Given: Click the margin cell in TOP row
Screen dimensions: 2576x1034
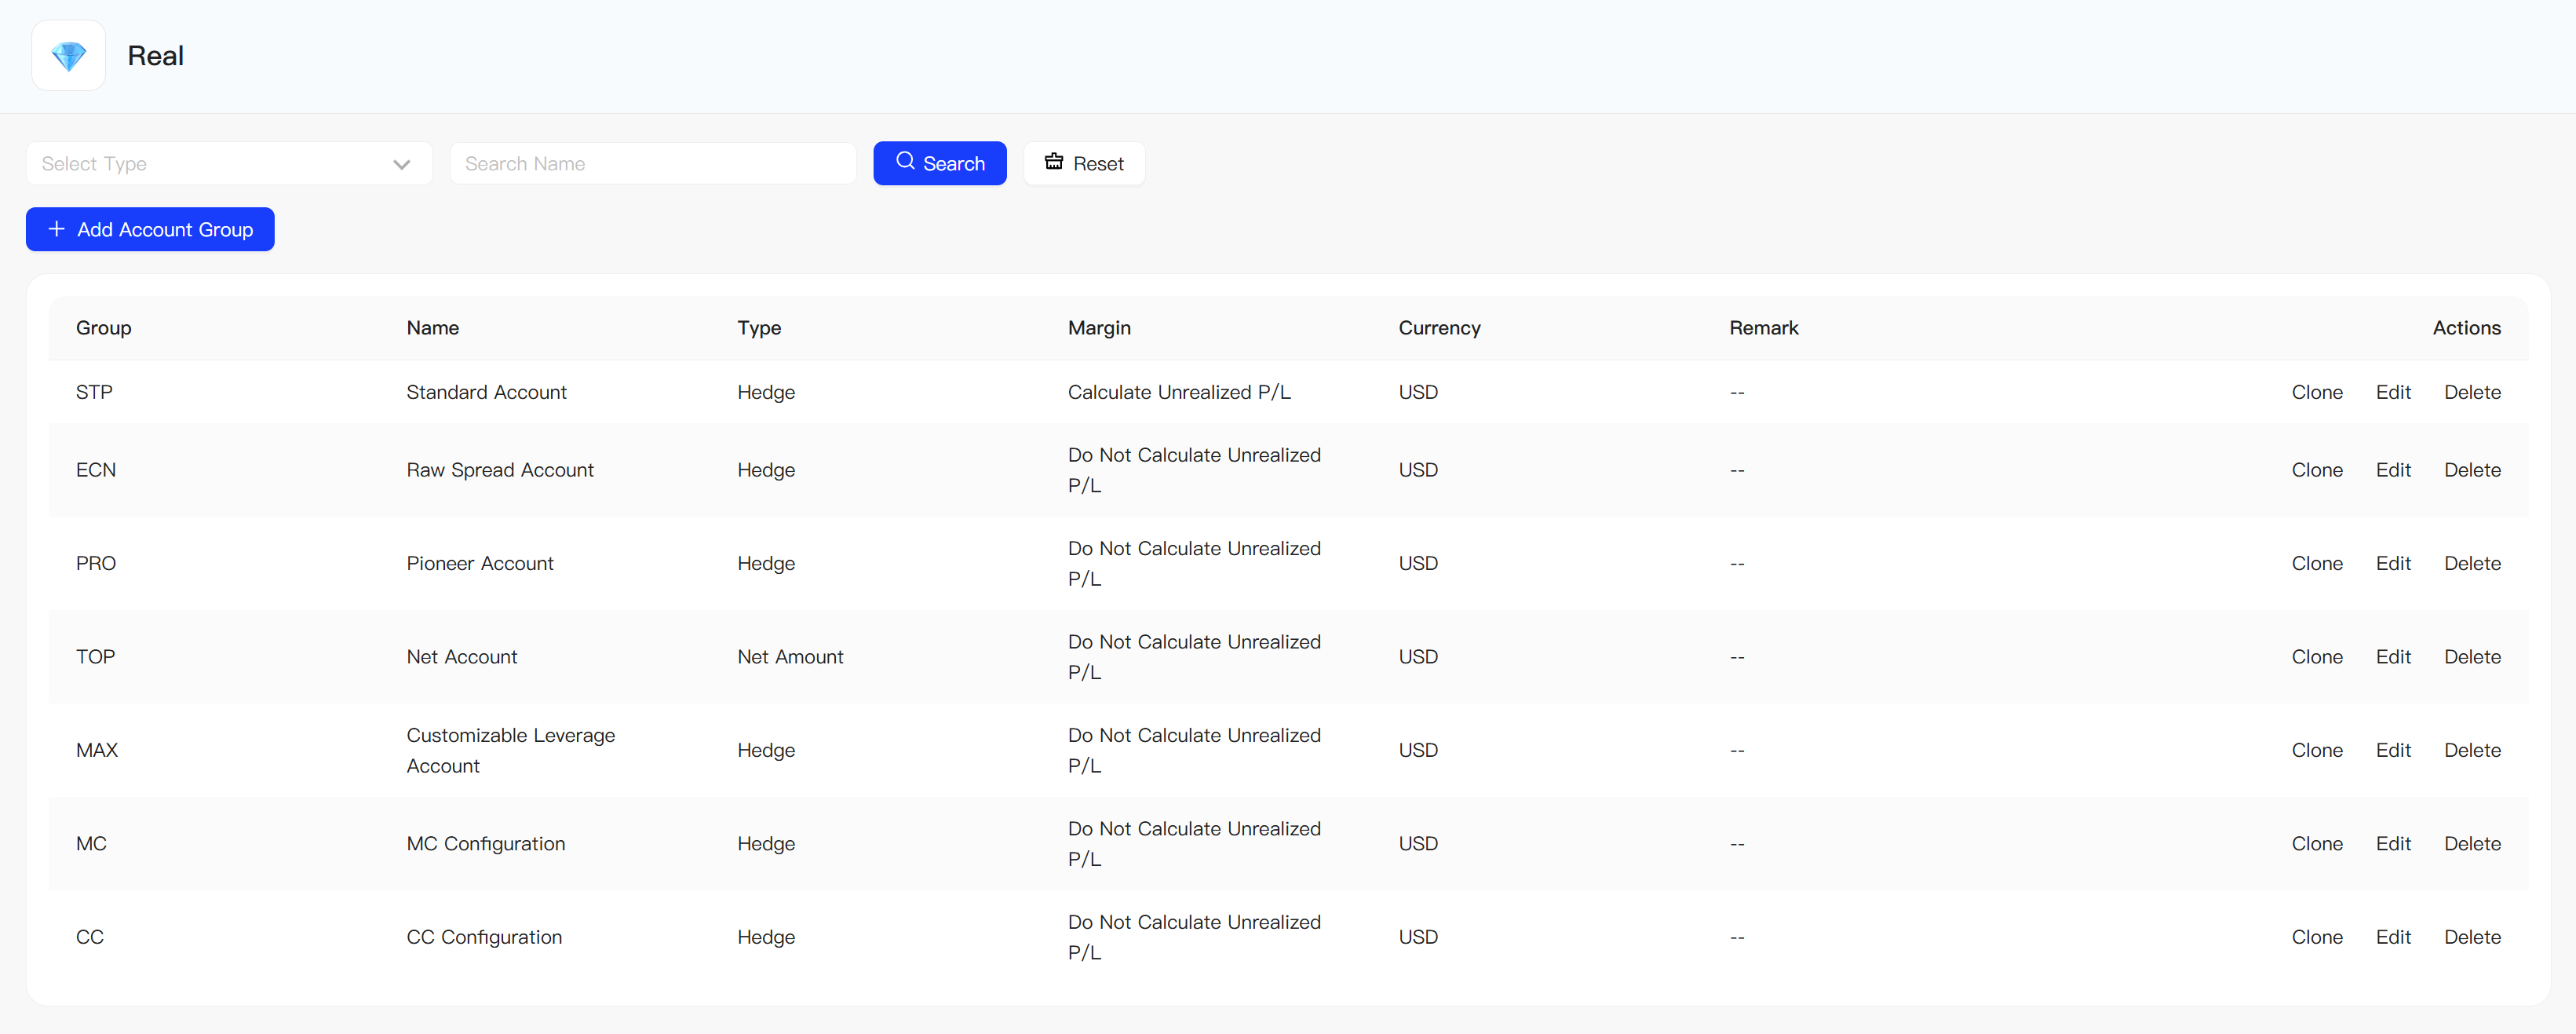Looking at the screenshot, I should pos(1194,657).
